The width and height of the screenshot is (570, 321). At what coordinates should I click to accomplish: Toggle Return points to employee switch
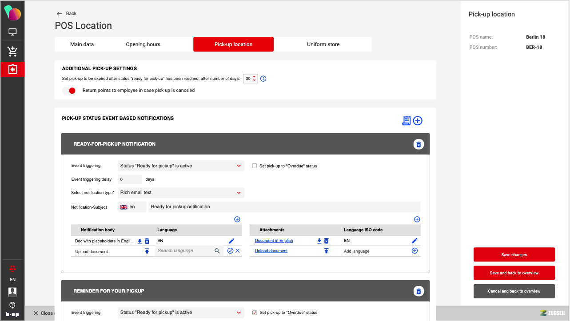pyautogui.click(x=69, y=91)
